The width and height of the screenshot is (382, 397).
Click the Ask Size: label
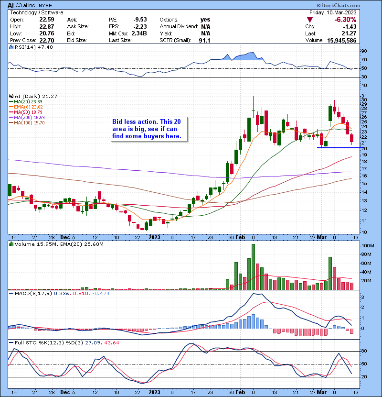[78, 27]
